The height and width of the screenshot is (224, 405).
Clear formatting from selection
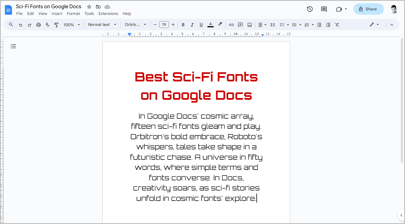(337, 25)
